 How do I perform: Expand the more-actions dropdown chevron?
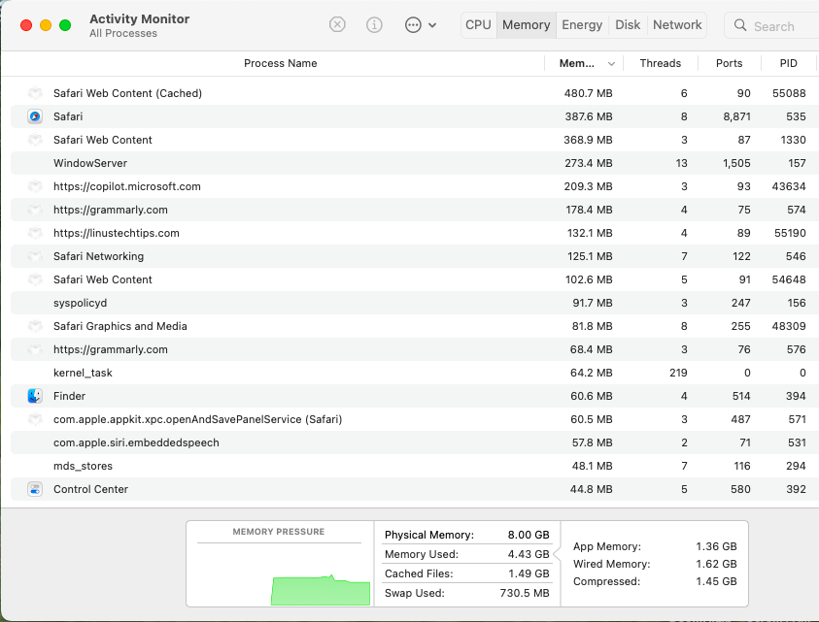pyautogui.click(x=432, y=24)
